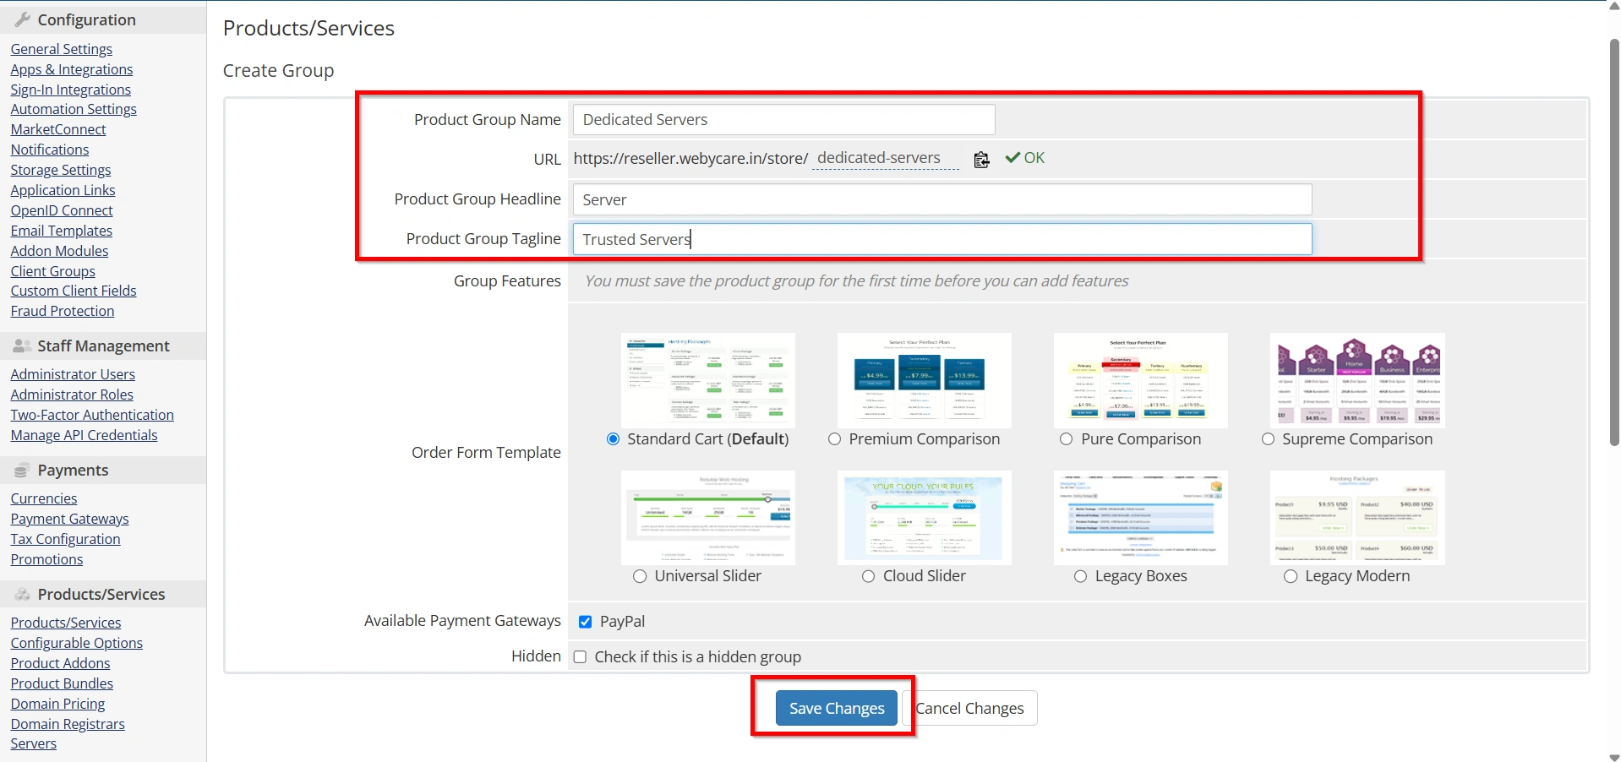Image resolution: width=1621 pixels, height=762 pixels.
Task: Click the Universal Slider template thumbnail
Action: (x=708, y=518)
